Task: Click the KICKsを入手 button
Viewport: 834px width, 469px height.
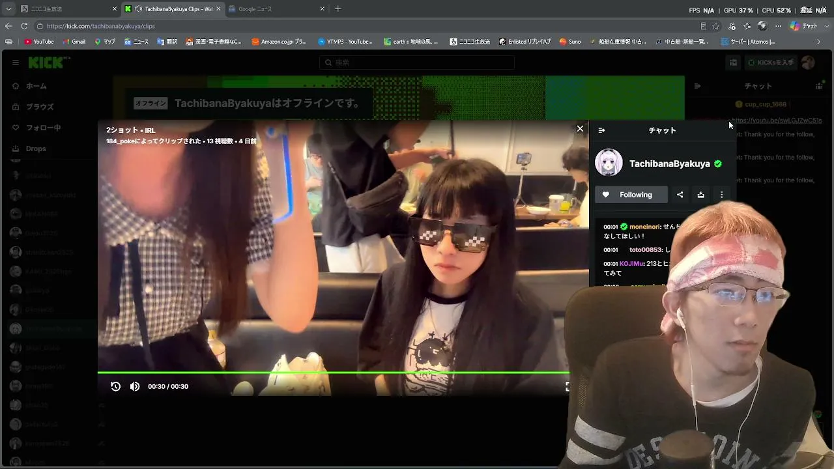Action: (771, 63)
